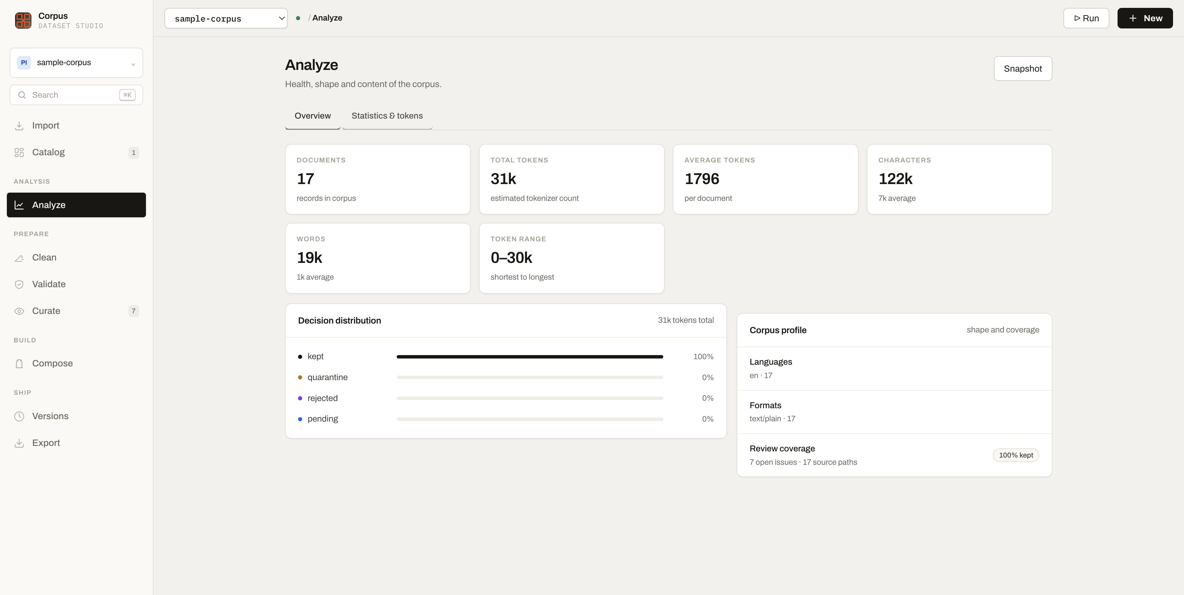Click 'Health, shape and content of the corpus.'

click(x=363, y=84)
